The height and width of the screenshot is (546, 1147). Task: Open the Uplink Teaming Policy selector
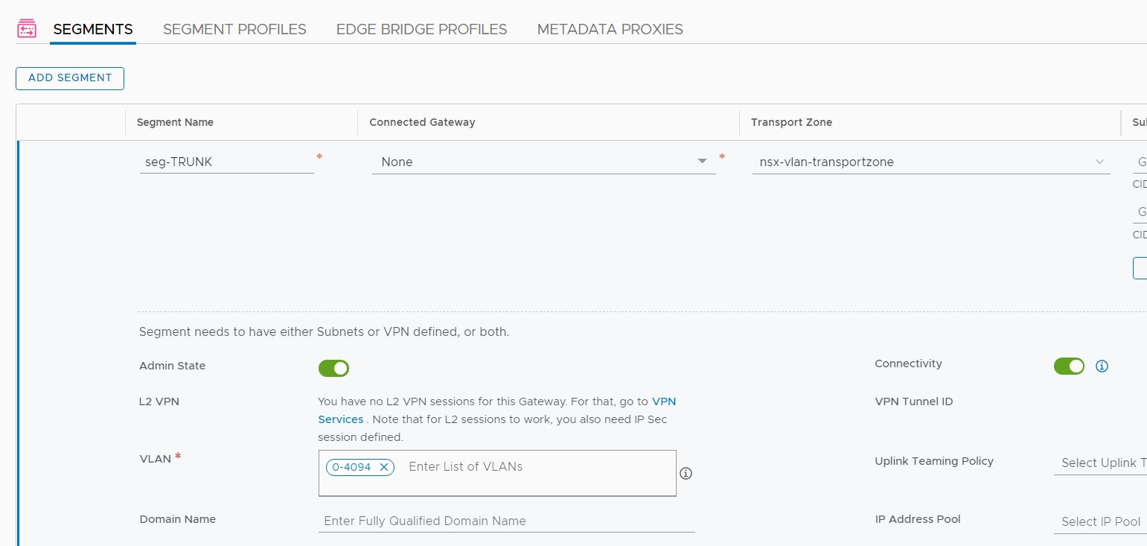pos(1100,463)
